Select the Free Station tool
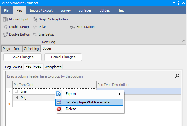Image resolution: width=187 pixels, height=126 pixels. 83,27
